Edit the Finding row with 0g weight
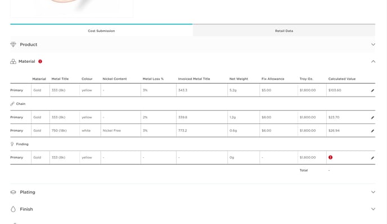This screenshot has width=387, height=224. tap(372, 158)
